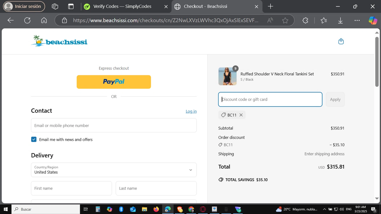Image resolution: width=381 pixels, height=214 pixels.
Task: Open Bluetooth taskbar icon
Action: coord(121,209)
